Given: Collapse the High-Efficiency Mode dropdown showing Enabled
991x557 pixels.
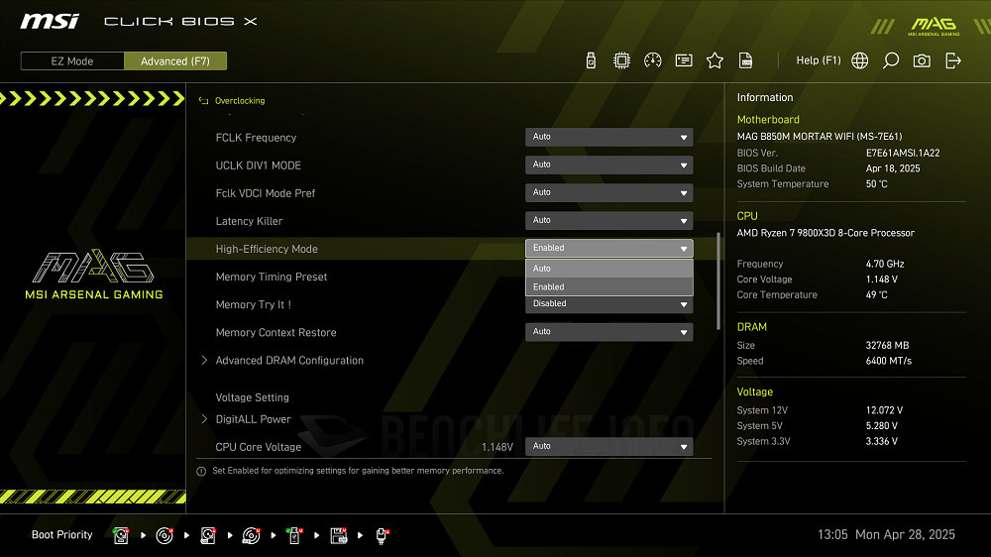Looking at the screenshot, I should click(x=608, y=249).
